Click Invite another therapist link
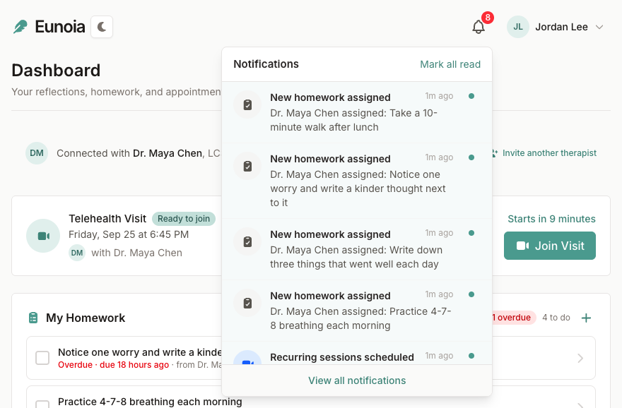The image size is (622, 408). [x=544, y=153]
